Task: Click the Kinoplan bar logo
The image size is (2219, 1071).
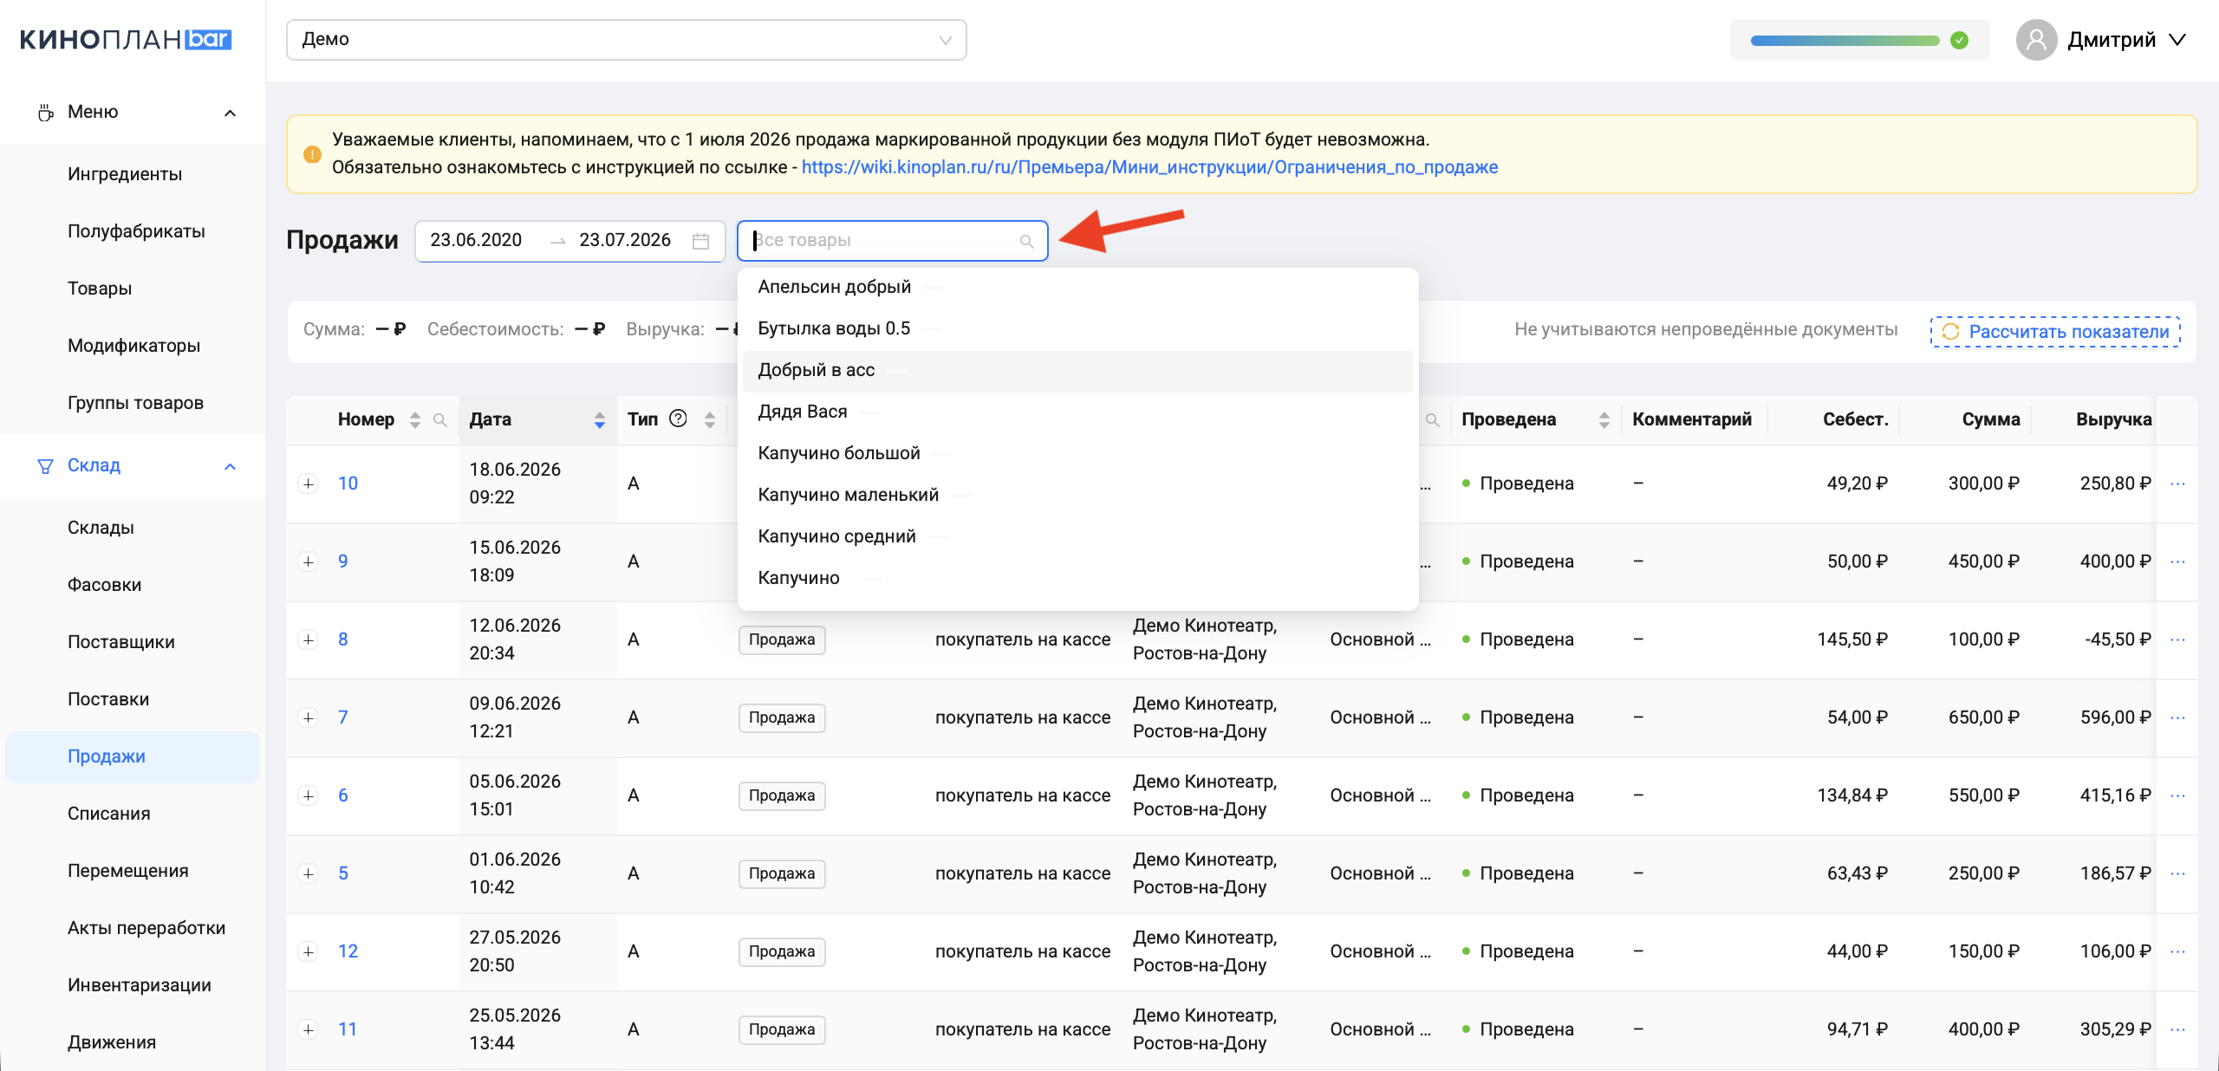Action: click(126, 40)
